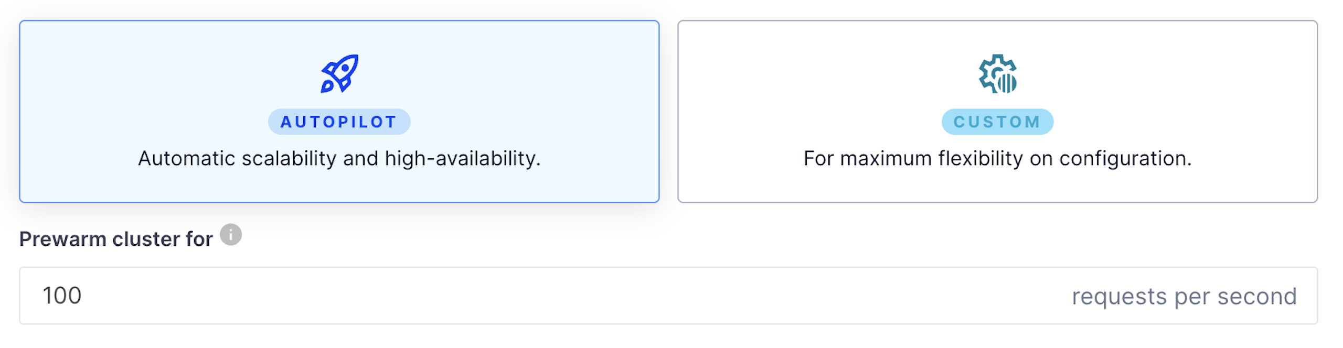The height and width of the screenshot is (348, 1343).
Task: Click the middle of the prewarm requests field
Action: pyautogui.click(x=668, y=296)
